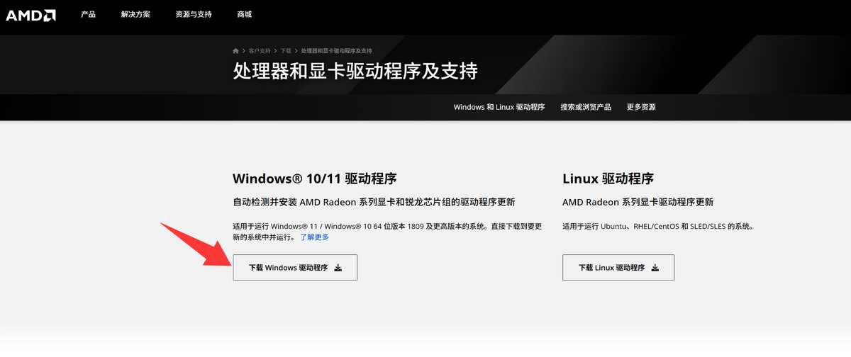Open the 产品 menu

point(88,15)
